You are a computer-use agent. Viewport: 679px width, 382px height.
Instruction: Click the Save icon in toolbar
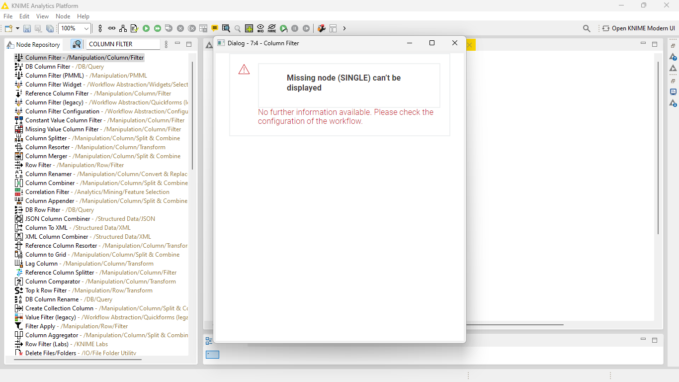[27, 28]
